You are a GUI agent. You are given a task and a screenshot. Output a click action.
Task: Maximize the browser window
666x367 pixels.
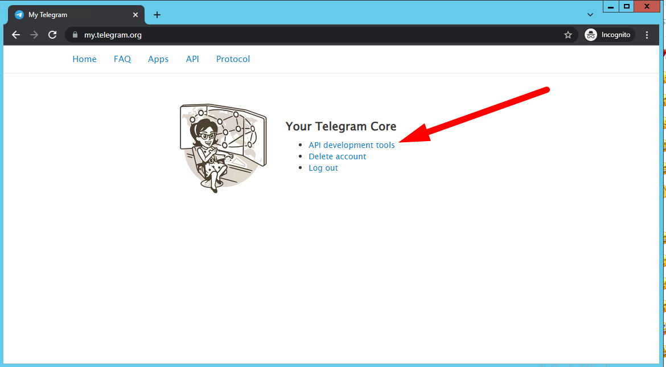click(627, 6)
